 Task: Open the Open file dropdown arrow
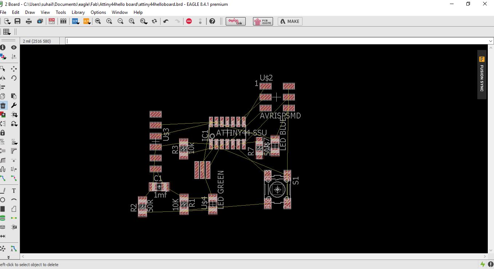9,23
